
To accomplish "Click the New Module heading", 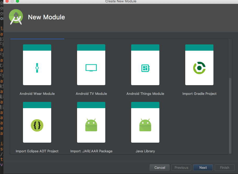I will 47,17.
